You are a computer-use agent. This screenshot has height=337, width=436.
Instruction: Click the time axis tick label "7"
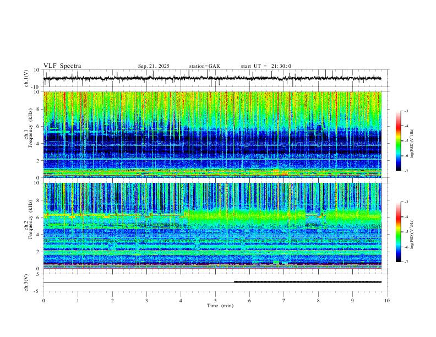point(284,301)
